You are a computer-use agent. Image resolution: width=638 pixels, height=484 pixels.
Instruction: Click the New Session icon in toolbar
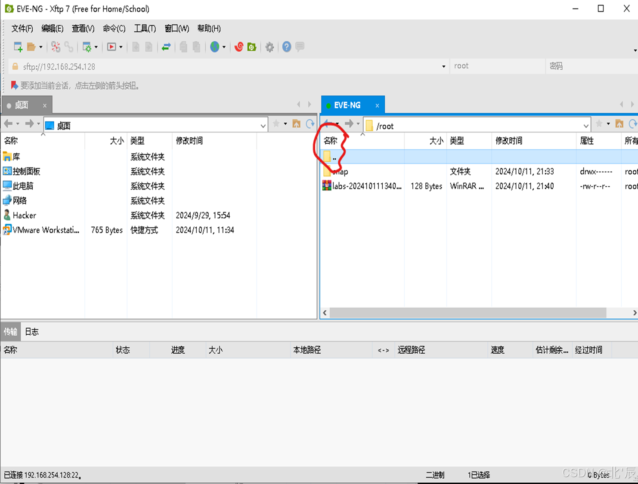coord(18,47)
